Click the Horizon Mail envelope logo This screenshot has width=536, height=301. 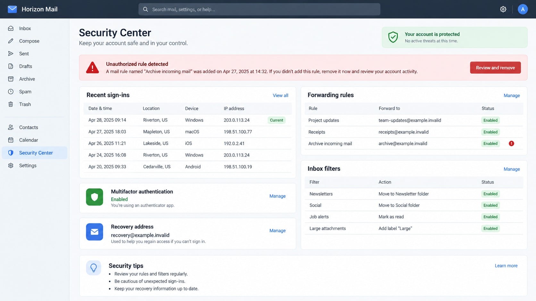pyautogui.click(x=12, y=9)
